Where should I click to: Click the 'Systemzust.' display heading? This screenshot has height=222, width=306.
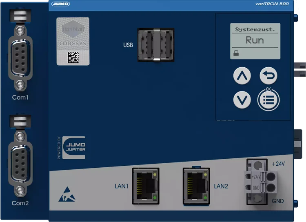click(x=255, y=29)
